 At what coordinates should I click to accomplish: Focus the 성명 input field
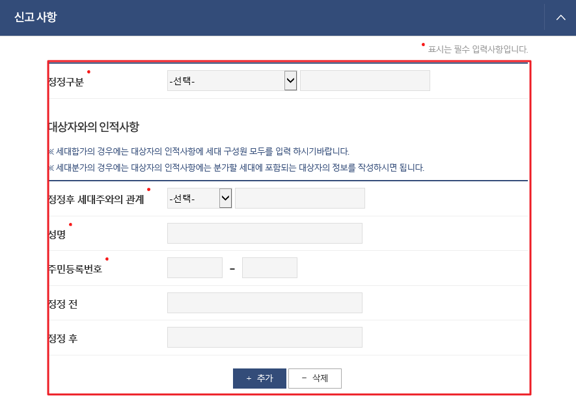(264, 233)
